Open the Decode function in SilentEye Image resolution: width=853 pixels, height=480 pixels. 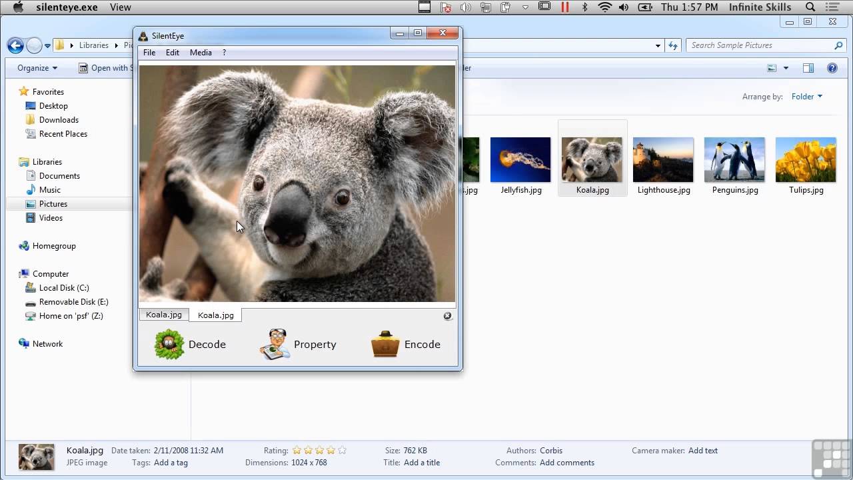(x=191, y=345)
